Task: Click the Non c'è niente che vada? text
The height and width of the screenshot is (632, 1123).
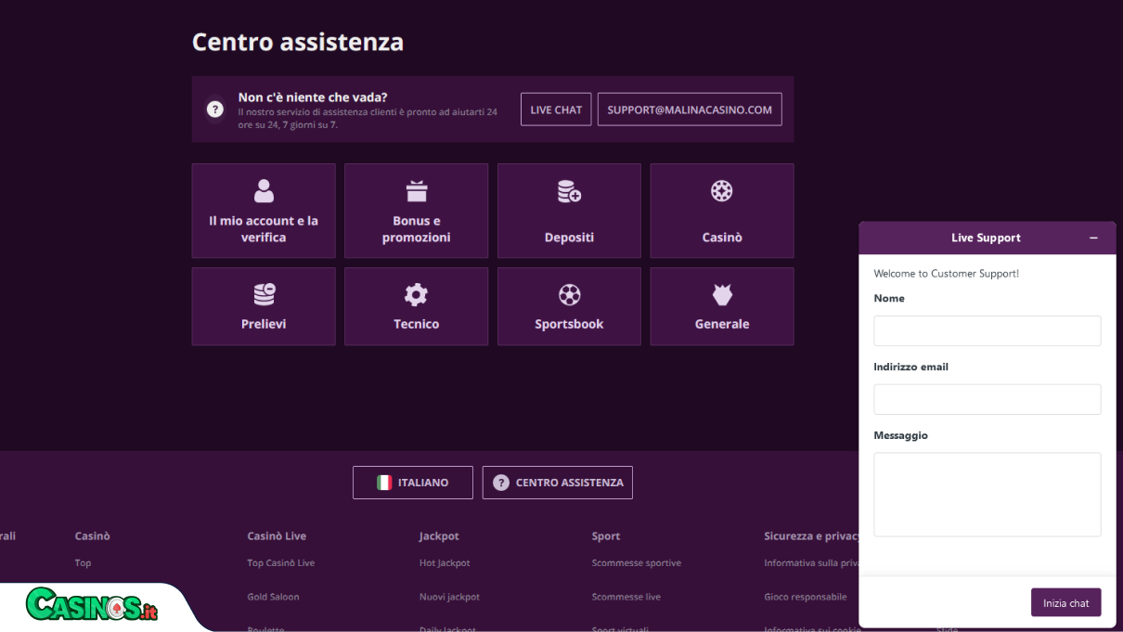Action: point(313,97)
